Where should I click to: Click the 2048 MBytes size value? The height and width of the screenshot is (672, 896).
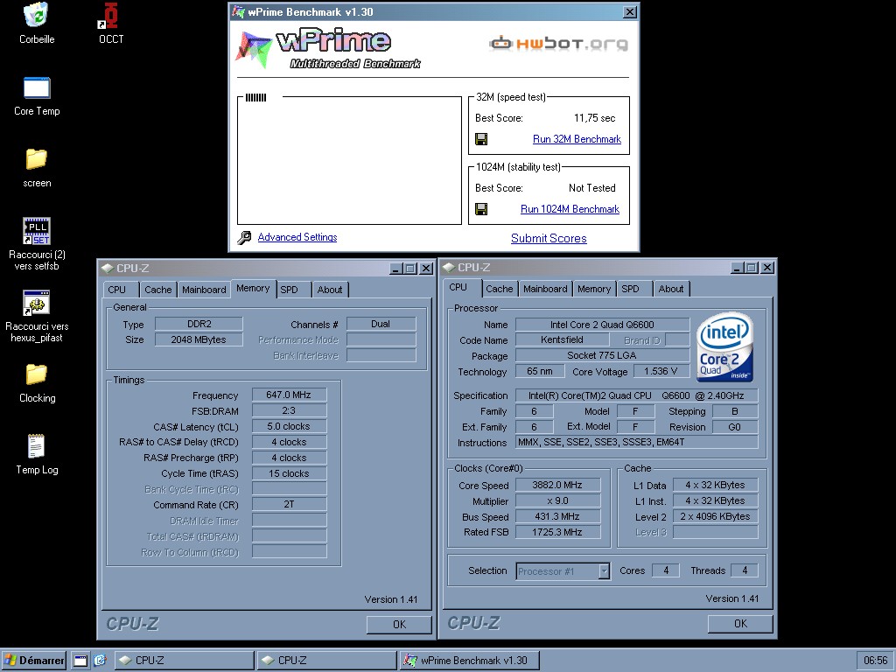coord(199,339)
